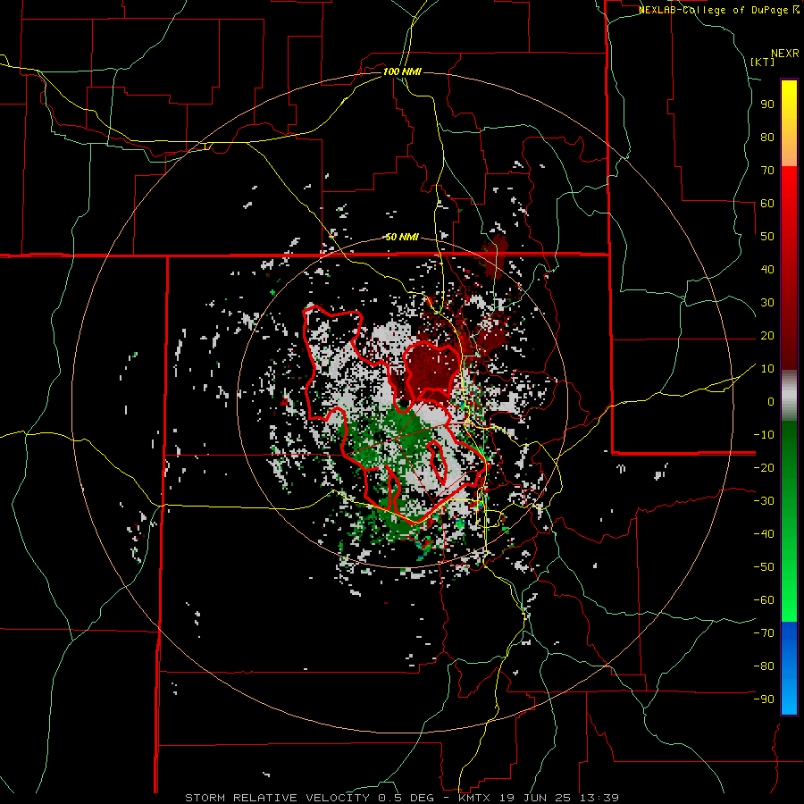The image size is (804, 804).
Task: Select the positive 20 scale value
Action: tap(767, 335)
